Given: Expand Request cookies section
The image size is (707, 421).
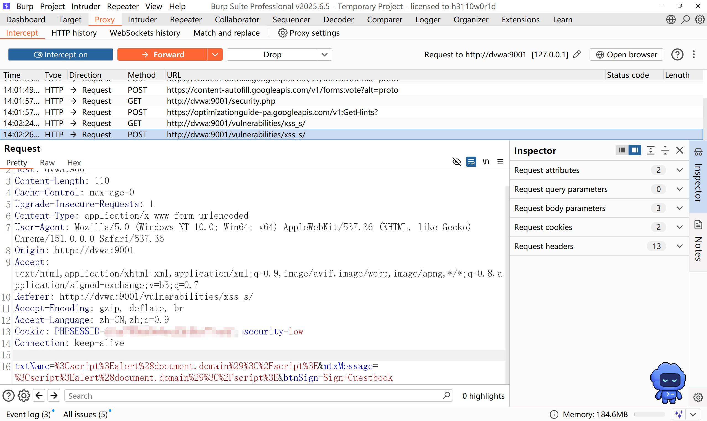Looking at the screenshot, I should (680, 227).
